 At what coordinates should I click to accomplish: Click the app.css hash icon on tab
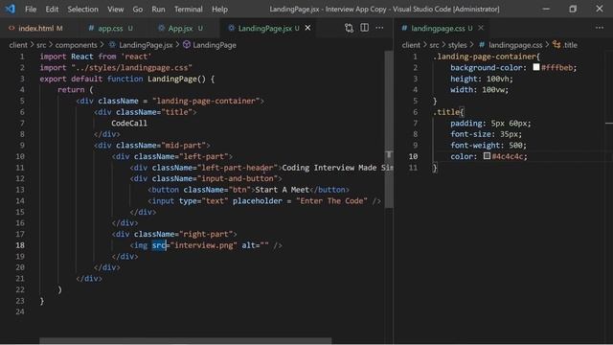click(91, 28)
